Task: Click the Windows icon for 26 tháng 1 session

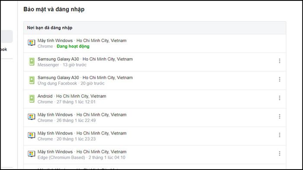Action: tap(31, 116)
